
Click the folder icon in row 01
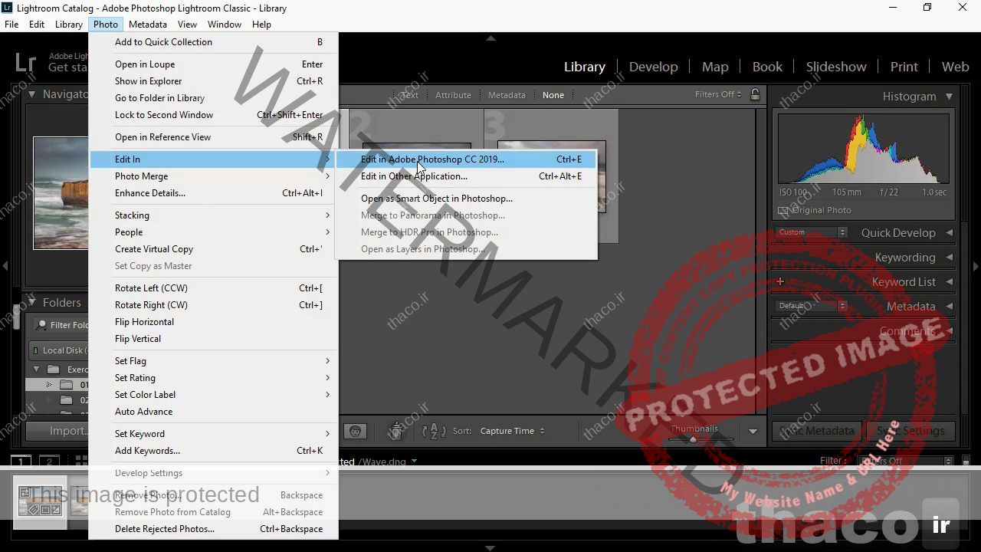point(67,384)
